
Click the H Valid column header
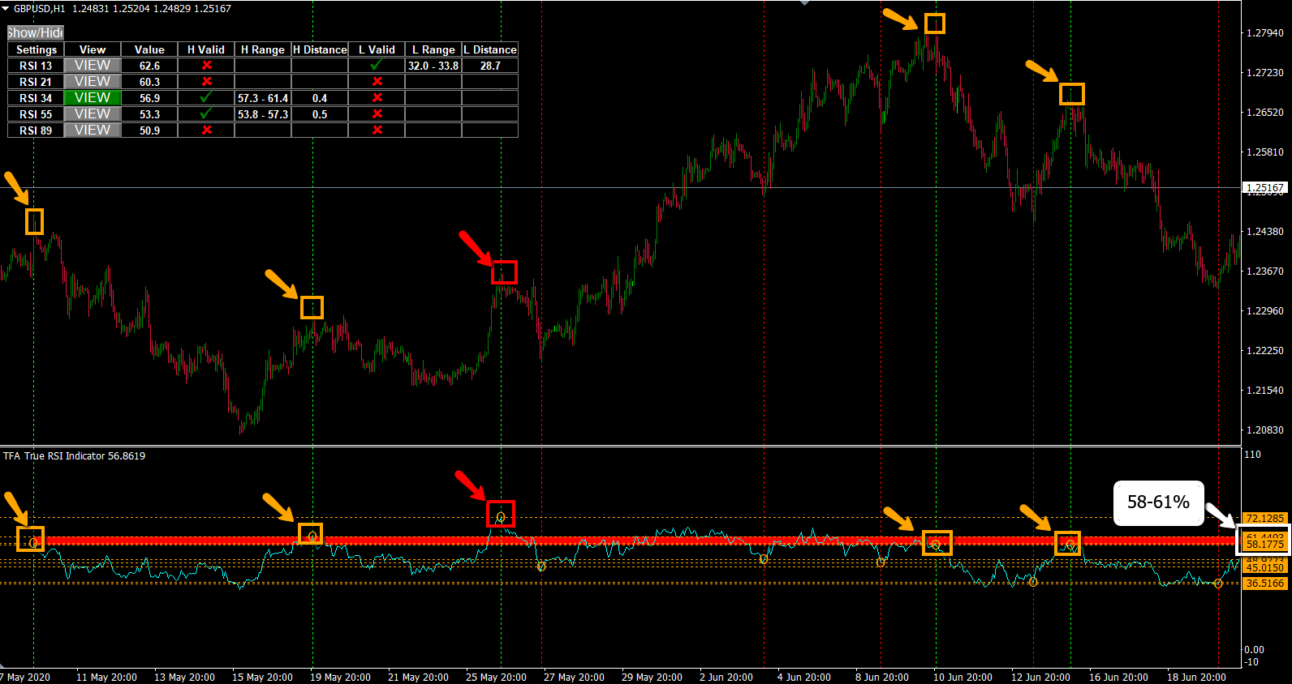point(206,49)
